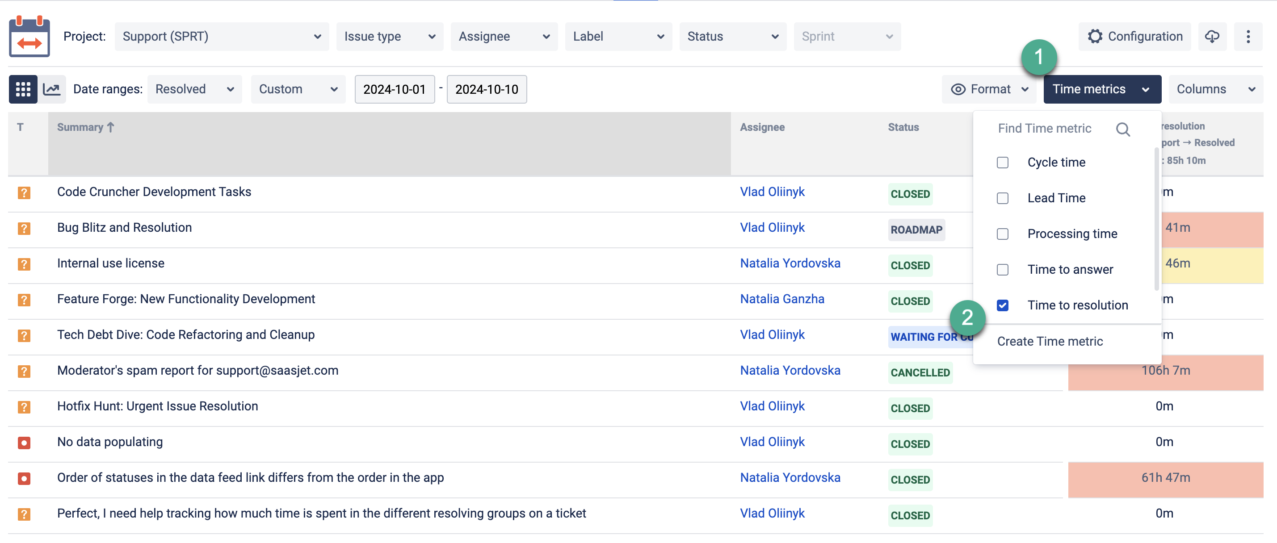The image size is (1277, 543).
Task: Select Create Time metric option
Action: [1050, 341]
